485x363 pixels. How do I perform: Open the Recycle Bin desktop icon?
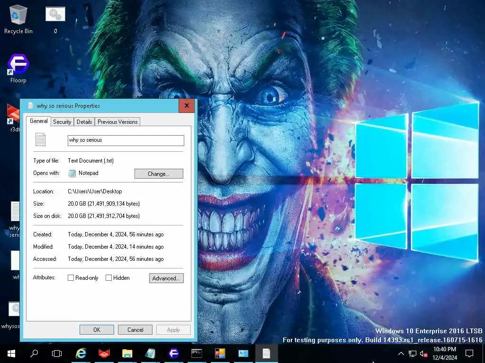(18, 19)
